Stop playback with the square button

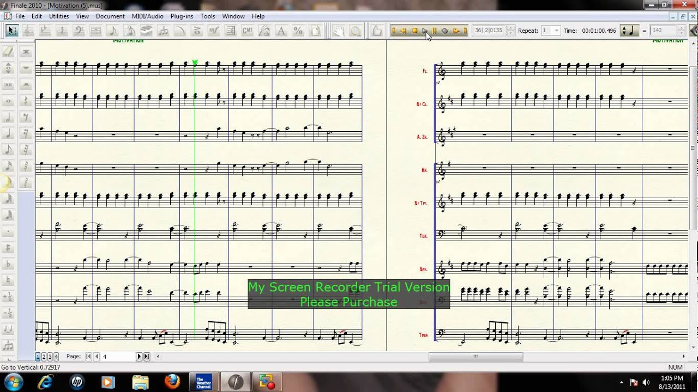(x=414, y=31)
